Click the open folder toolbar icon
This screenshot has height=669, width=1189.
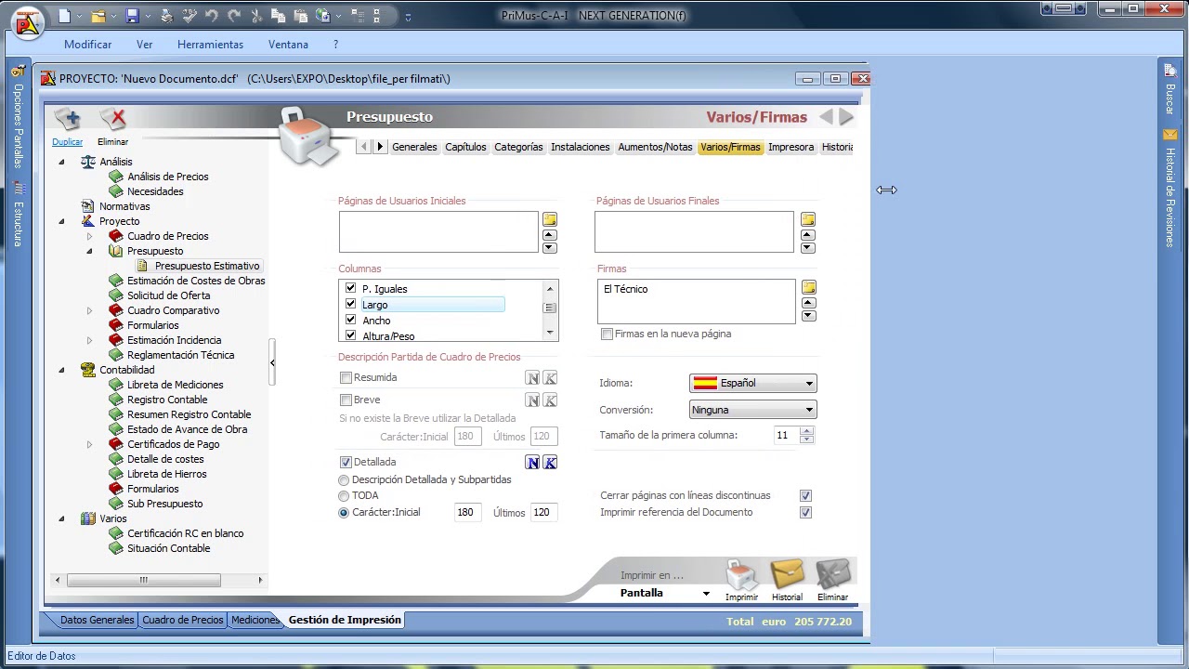point(98,16)
